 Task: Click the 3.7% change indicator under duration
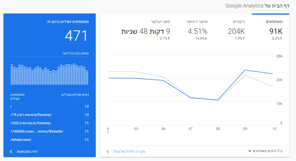[165, 38]
